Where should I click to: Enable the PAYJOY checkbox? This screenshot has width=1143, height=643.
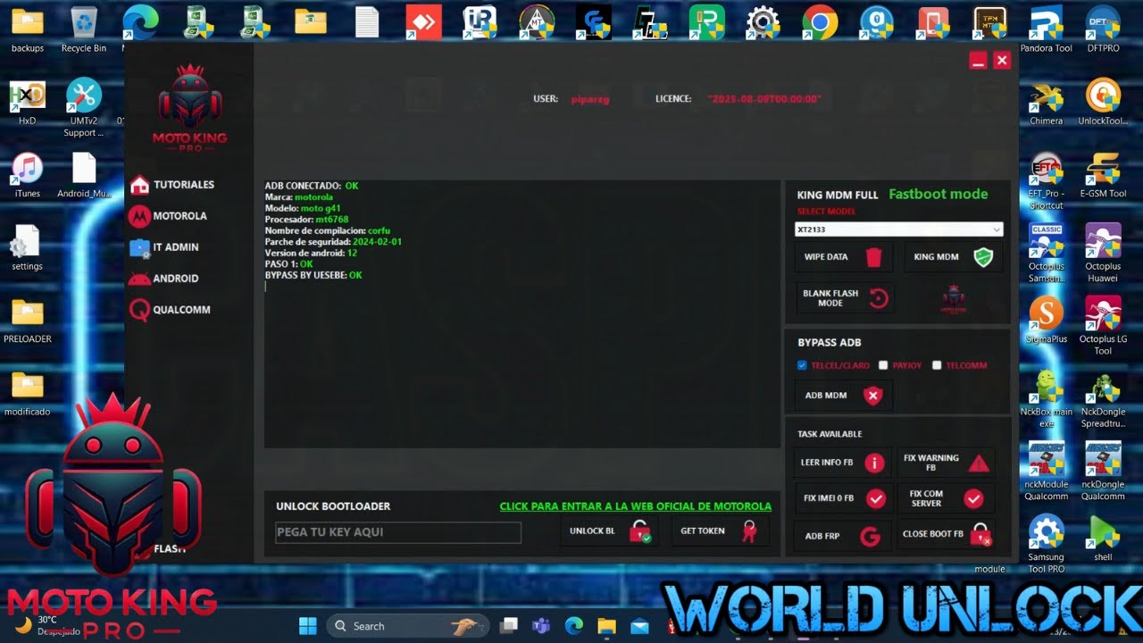pyautogui.click(x=883, y=365)
